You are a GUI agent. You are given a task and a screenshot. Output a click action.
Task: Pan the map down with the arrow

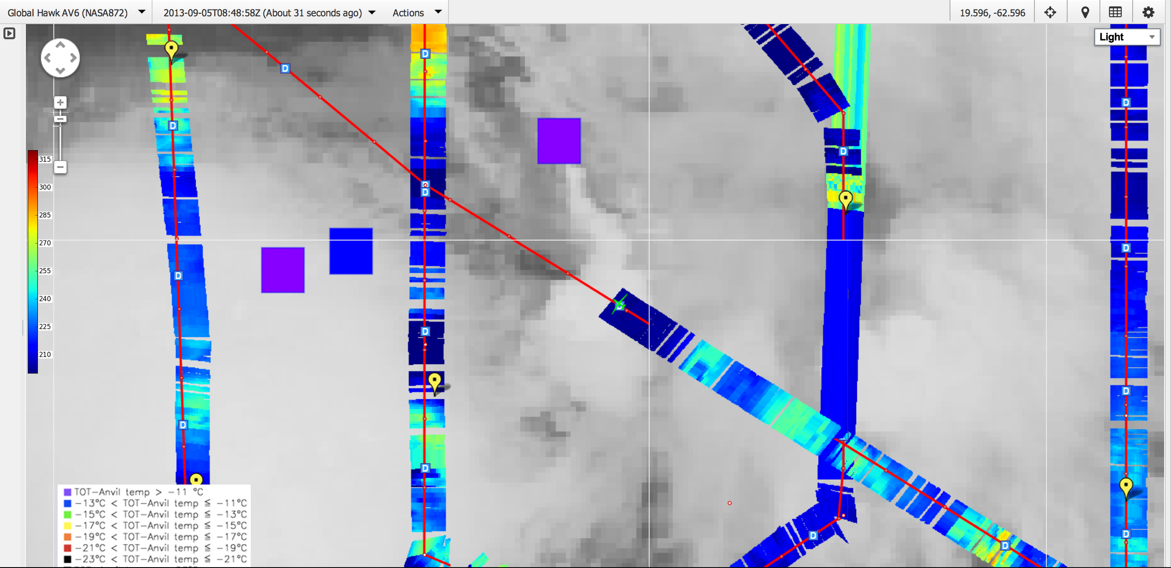60,71
